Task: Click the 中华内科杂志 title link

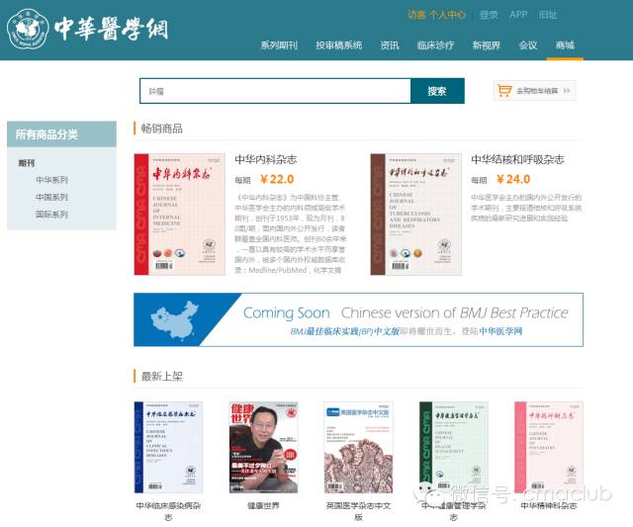Action: coord(266,159)
